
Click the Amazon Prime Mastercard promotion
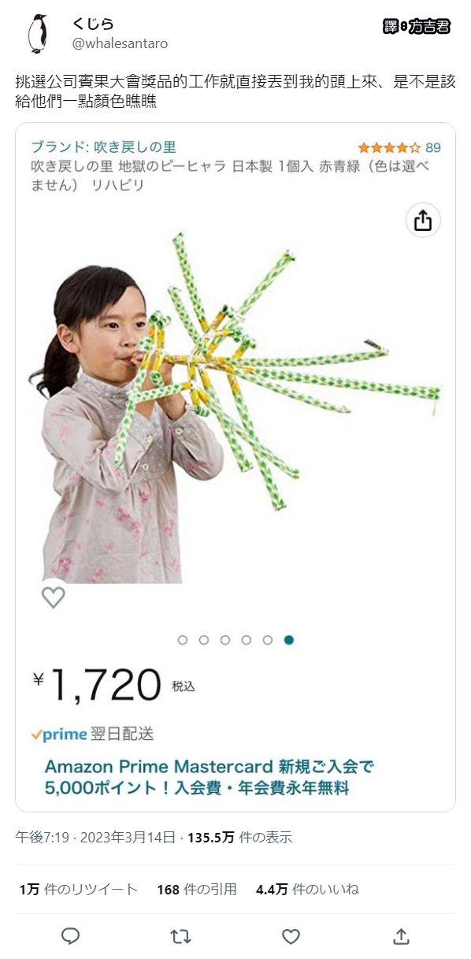pos(209,776)
